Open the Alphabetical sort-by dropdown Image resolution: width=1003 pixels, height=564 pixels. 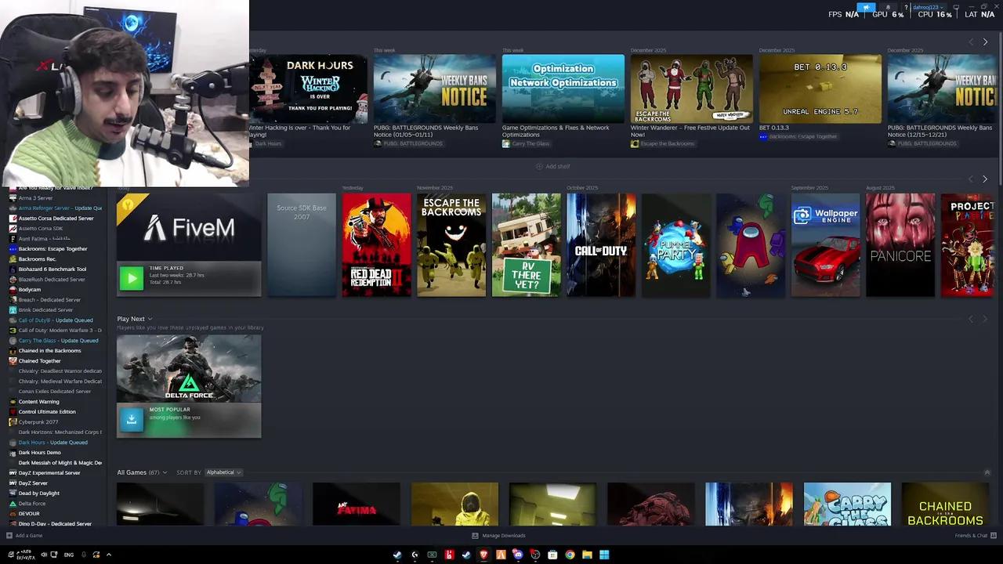click(x=223, y=472)
